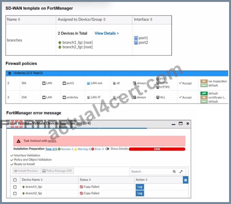Click the Policy Package Diff button
The height and width of the screenshot is (204, 231).
[57, 171]
